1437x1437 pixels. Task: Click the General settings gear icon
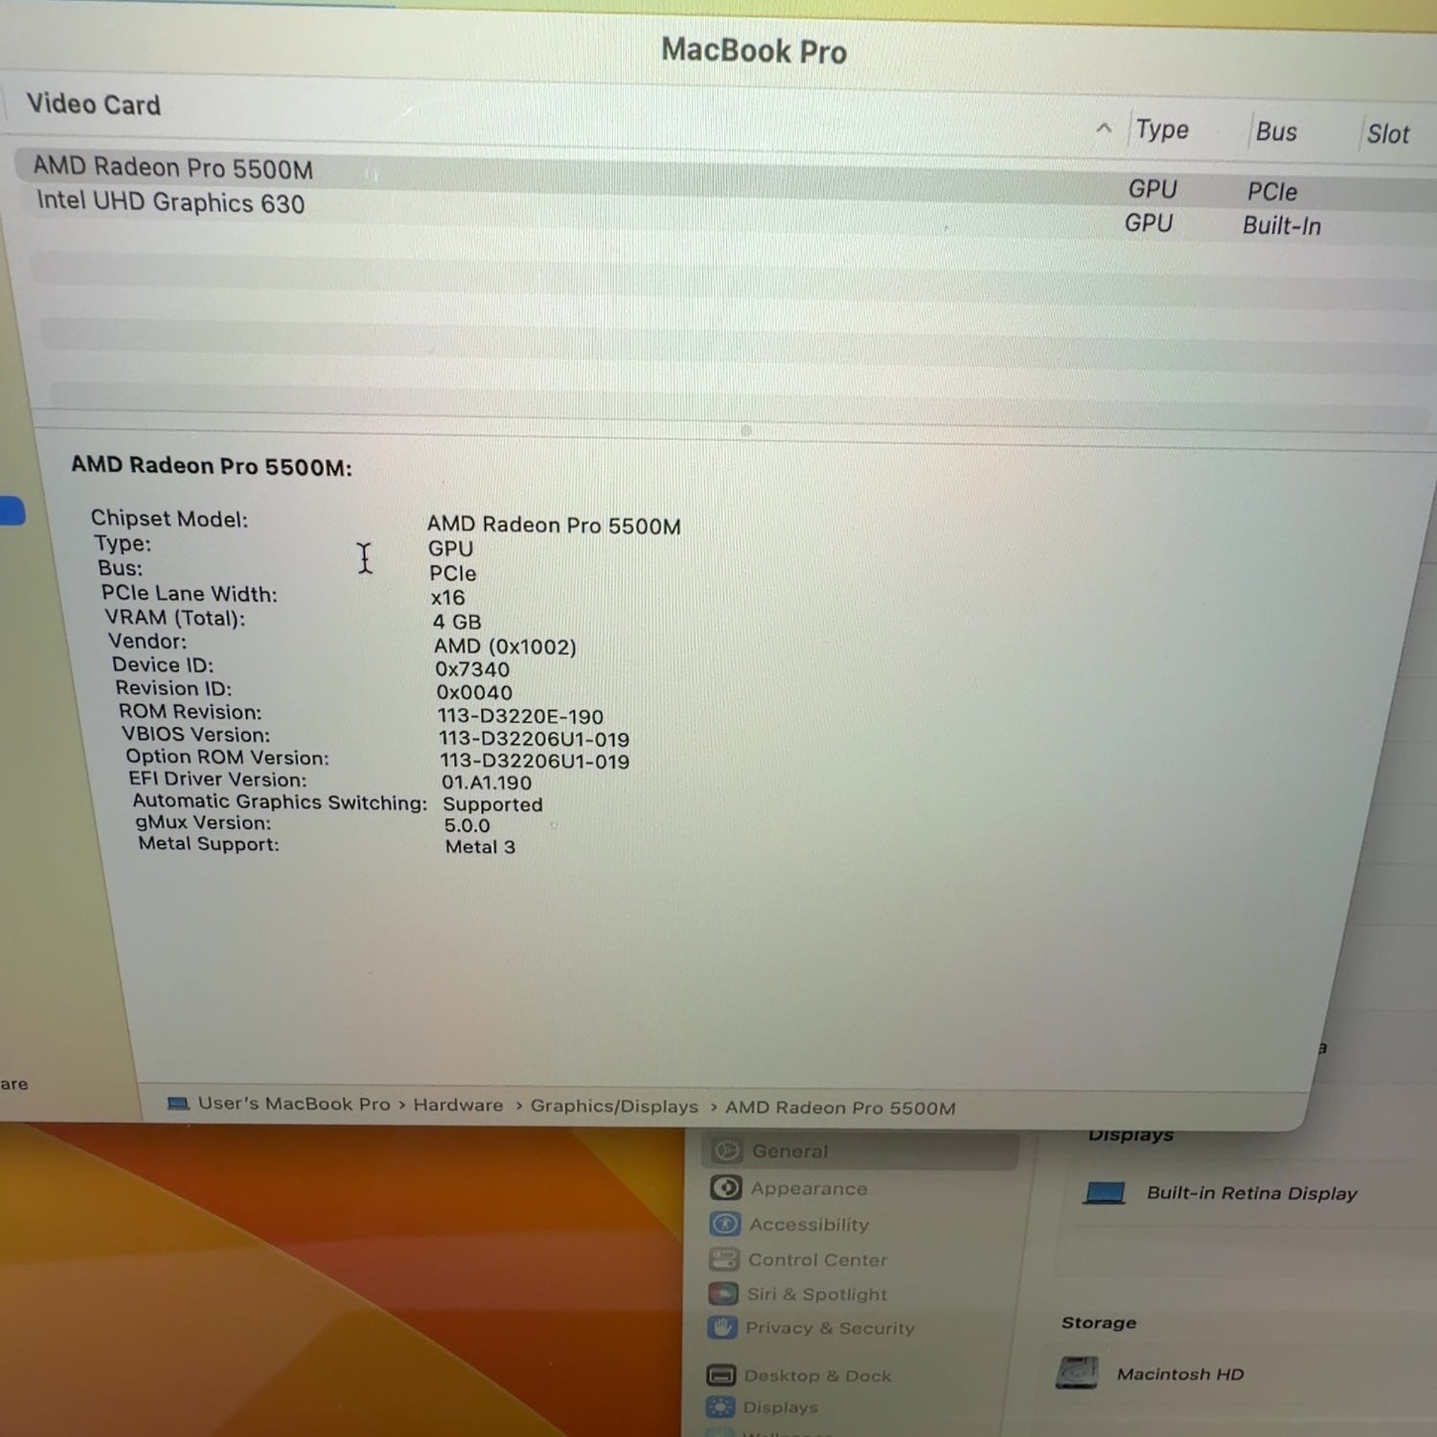click(x=727, y=1151)
